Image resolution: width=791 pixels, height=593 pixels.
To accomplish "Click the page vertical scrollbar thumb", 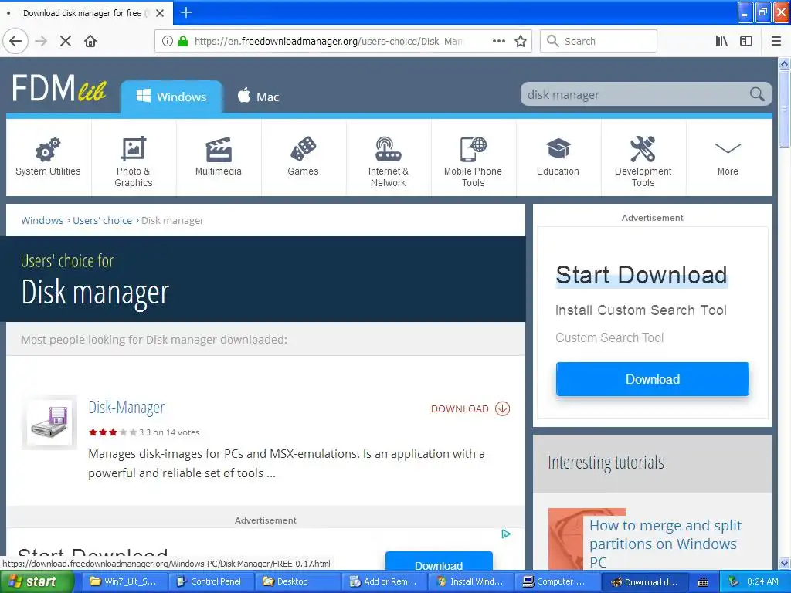I will pos(784,108).
